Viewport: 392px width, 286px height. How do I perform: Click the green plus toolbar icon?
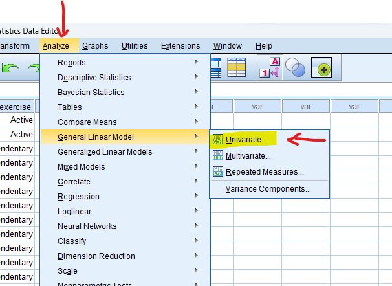tap(321, 67)
